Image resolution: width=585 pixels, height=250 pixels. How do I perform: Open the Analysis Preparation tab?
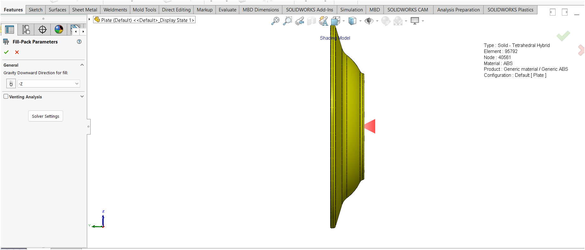click(x=459, y=10)
